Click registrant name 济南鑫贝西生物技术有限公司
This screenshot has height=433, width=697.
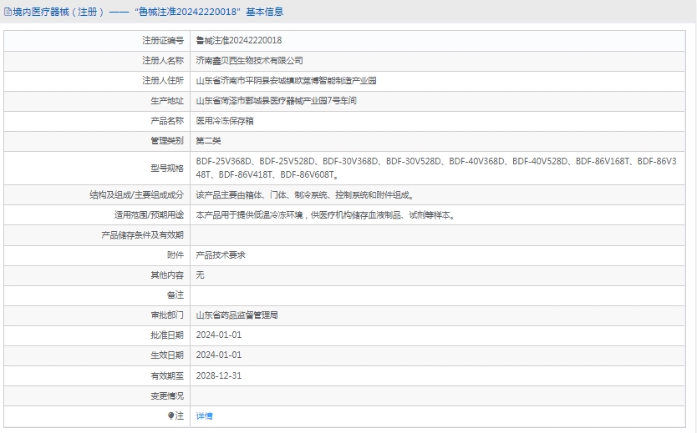point(249,60)
